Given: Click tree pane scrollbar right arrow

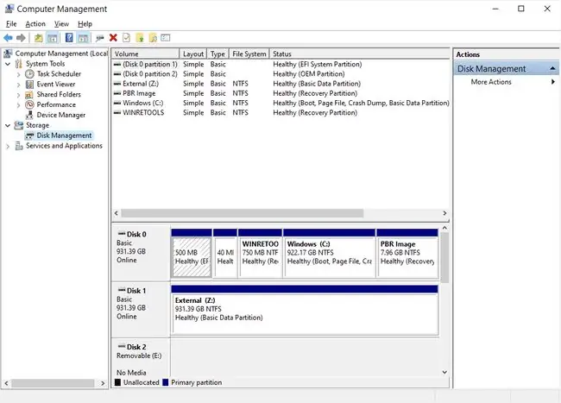Looking at the screenshot, I should [103, 383].
